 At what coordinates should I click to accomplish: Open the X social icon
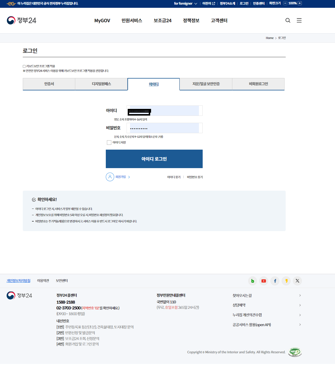tap(298, 281)
